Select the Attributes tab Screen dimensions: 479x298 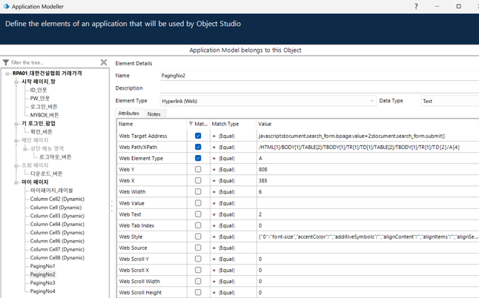click(x=129, y=114)
